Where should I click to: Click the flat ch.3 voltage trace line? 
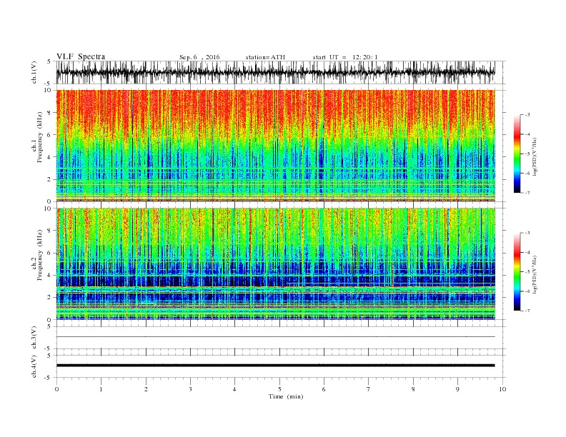click(x=275, y=337)
